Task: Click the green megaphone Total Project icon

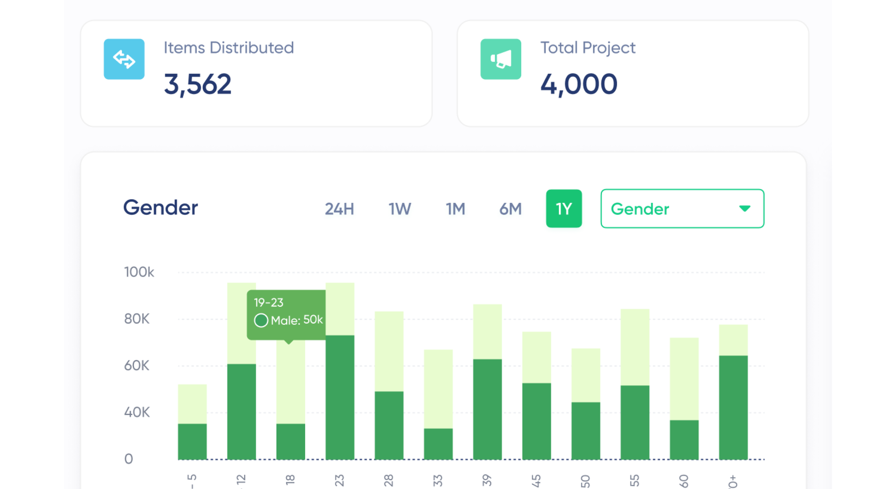Action: click(500, 59)
